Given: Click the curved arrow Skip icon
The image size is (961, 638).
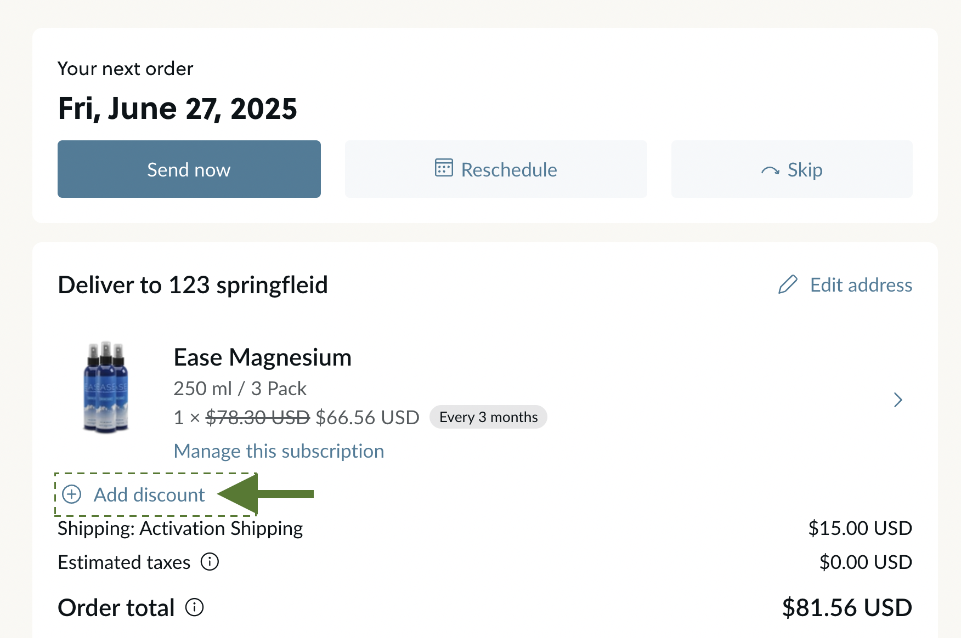Looking at the screenshot, I should (771, 170).
